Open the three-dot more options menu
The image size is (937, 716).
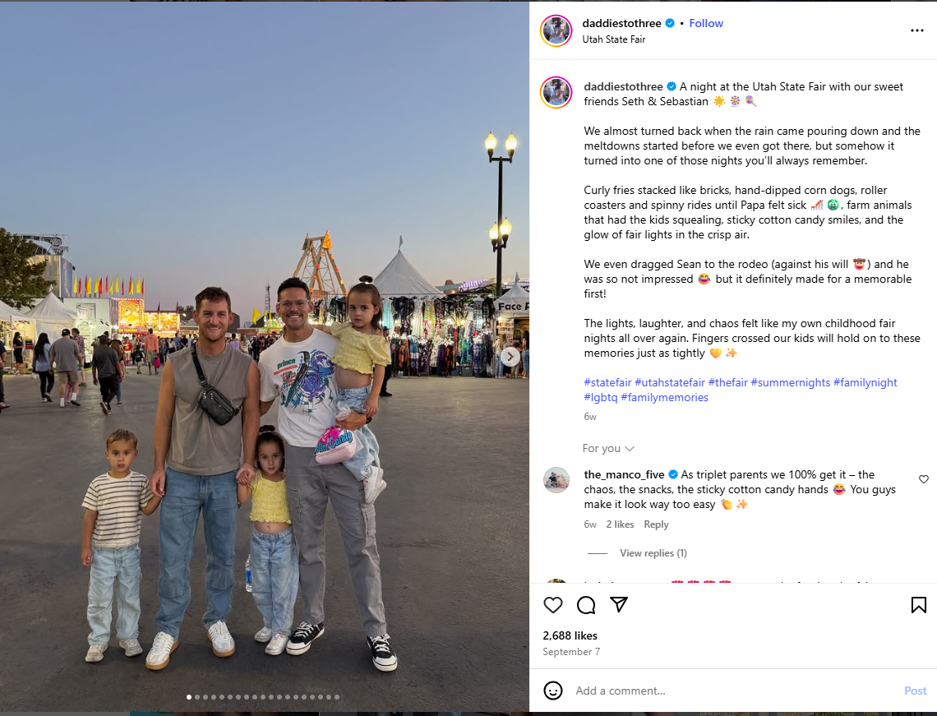[x=916, y=30]
